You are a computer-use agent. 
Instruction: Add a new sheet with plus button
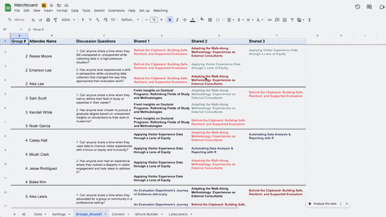(14, 214)
